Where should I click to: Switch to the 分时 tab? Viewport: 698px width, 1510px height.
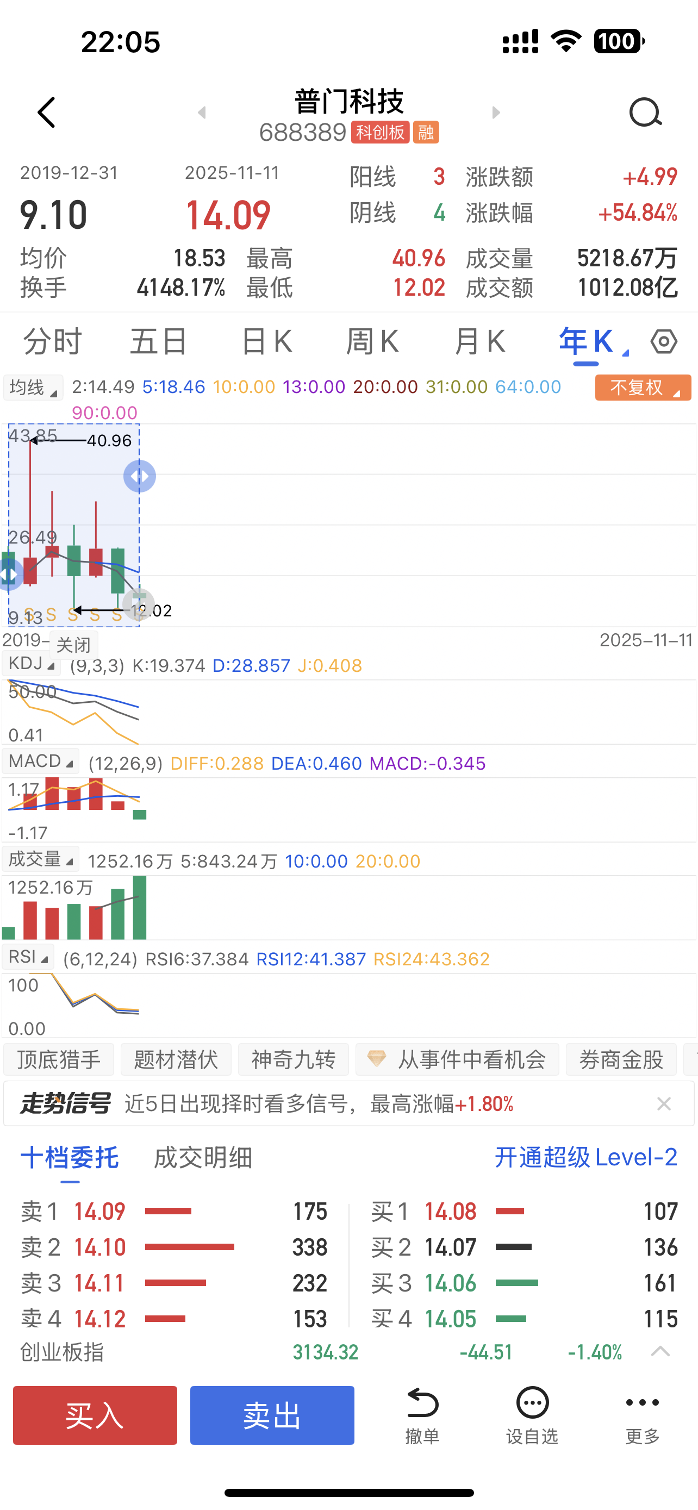[x=53, y=341]
